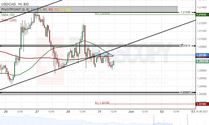Click the SMA (50) indicator label
Screen dimensions: 209x125
point(8,15)
